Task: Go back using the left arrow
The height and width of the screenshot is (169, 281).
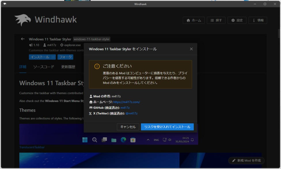Action: click(x=22, y=39)
